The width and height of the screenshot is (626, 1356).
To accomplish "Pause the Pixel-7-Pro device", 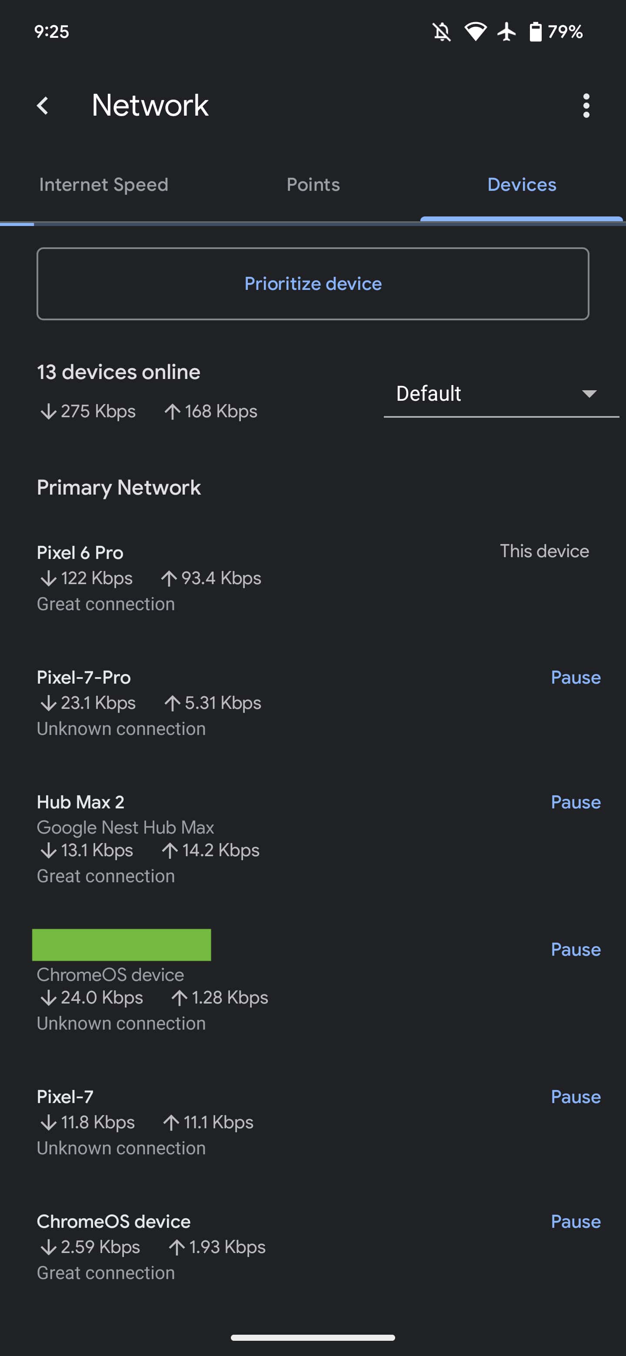I will pos(575,678).
